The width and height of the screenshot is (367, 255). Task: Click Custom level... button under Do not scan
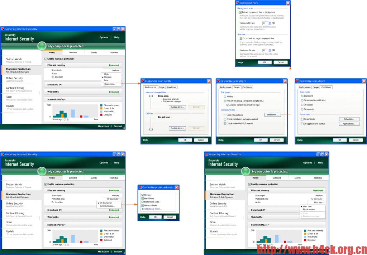177,128
